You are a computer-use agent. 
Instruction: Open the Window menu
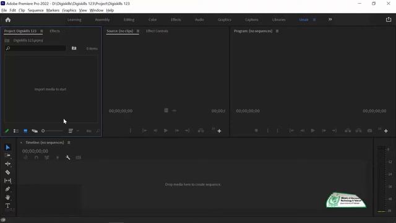(97, 11)
